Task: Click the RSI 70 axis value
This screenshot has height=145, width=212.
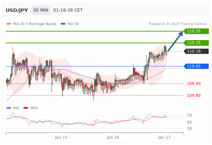Action: click(x=189, y=115)
